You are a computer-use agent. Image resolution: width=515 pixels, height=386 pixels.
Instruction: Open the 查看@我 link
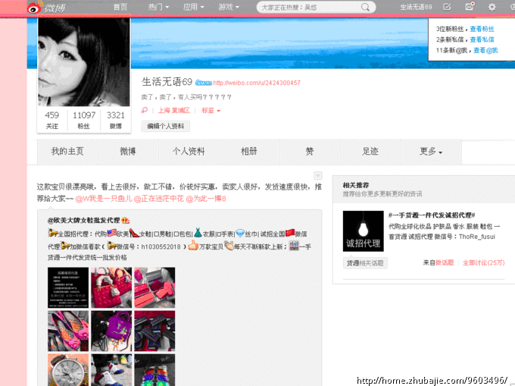485,50
